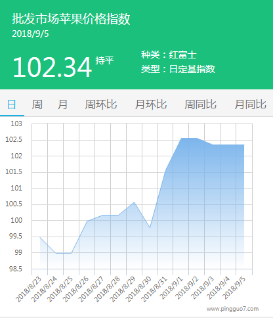Click the y-axis label 99.5
273x318 pixels.
coord(16,237)
